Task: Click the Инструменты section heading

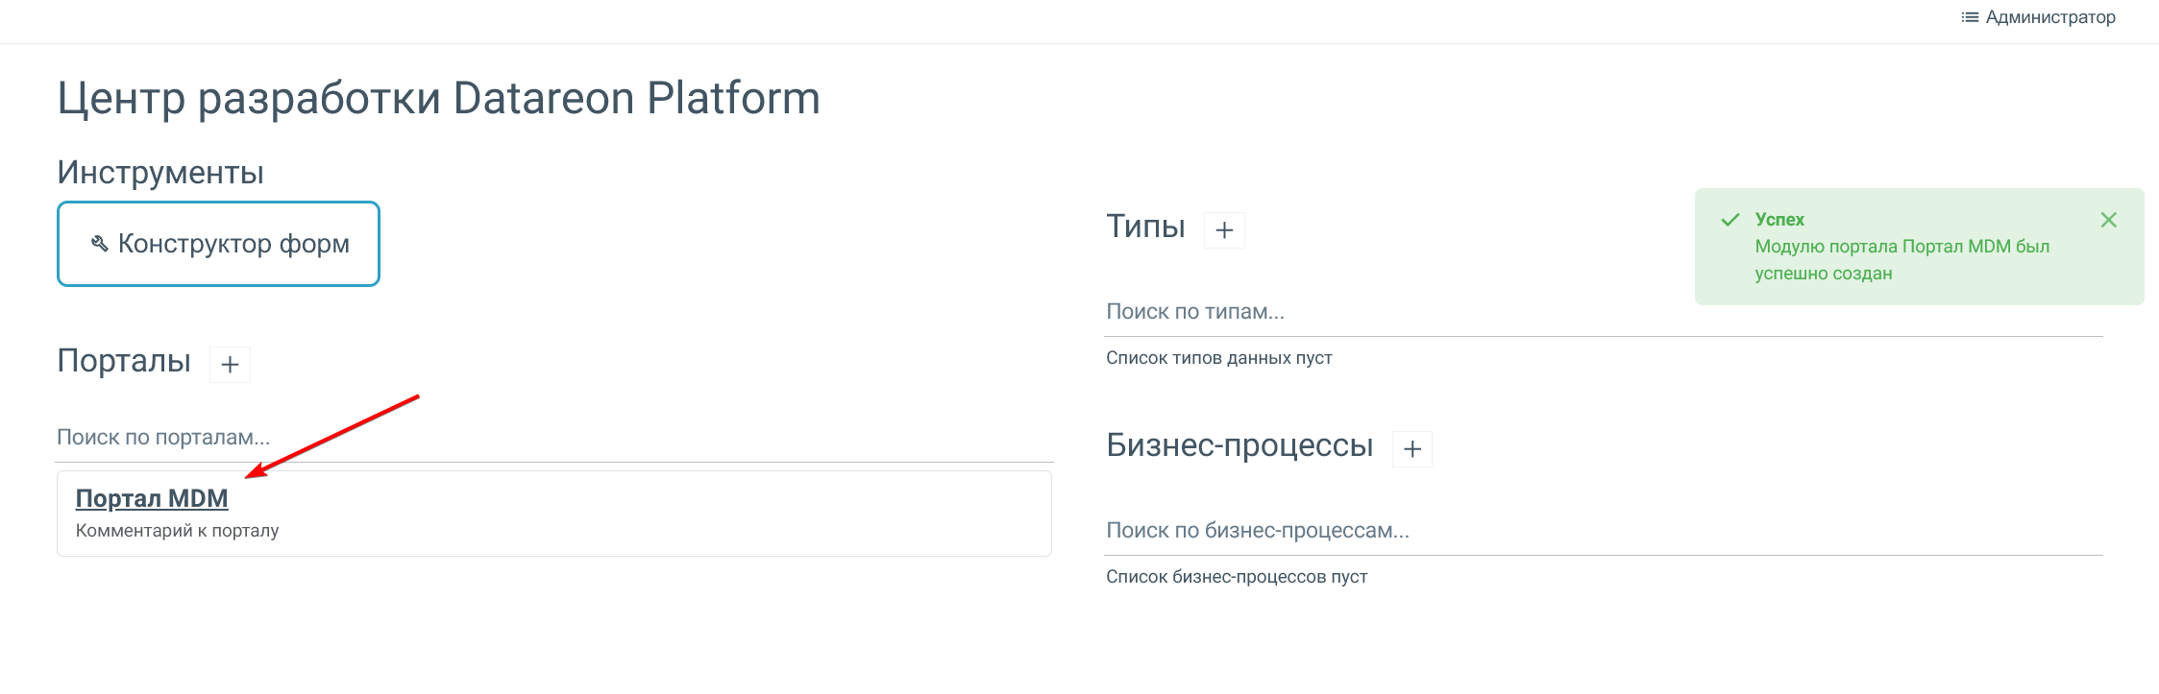Action: click(160, 173)
